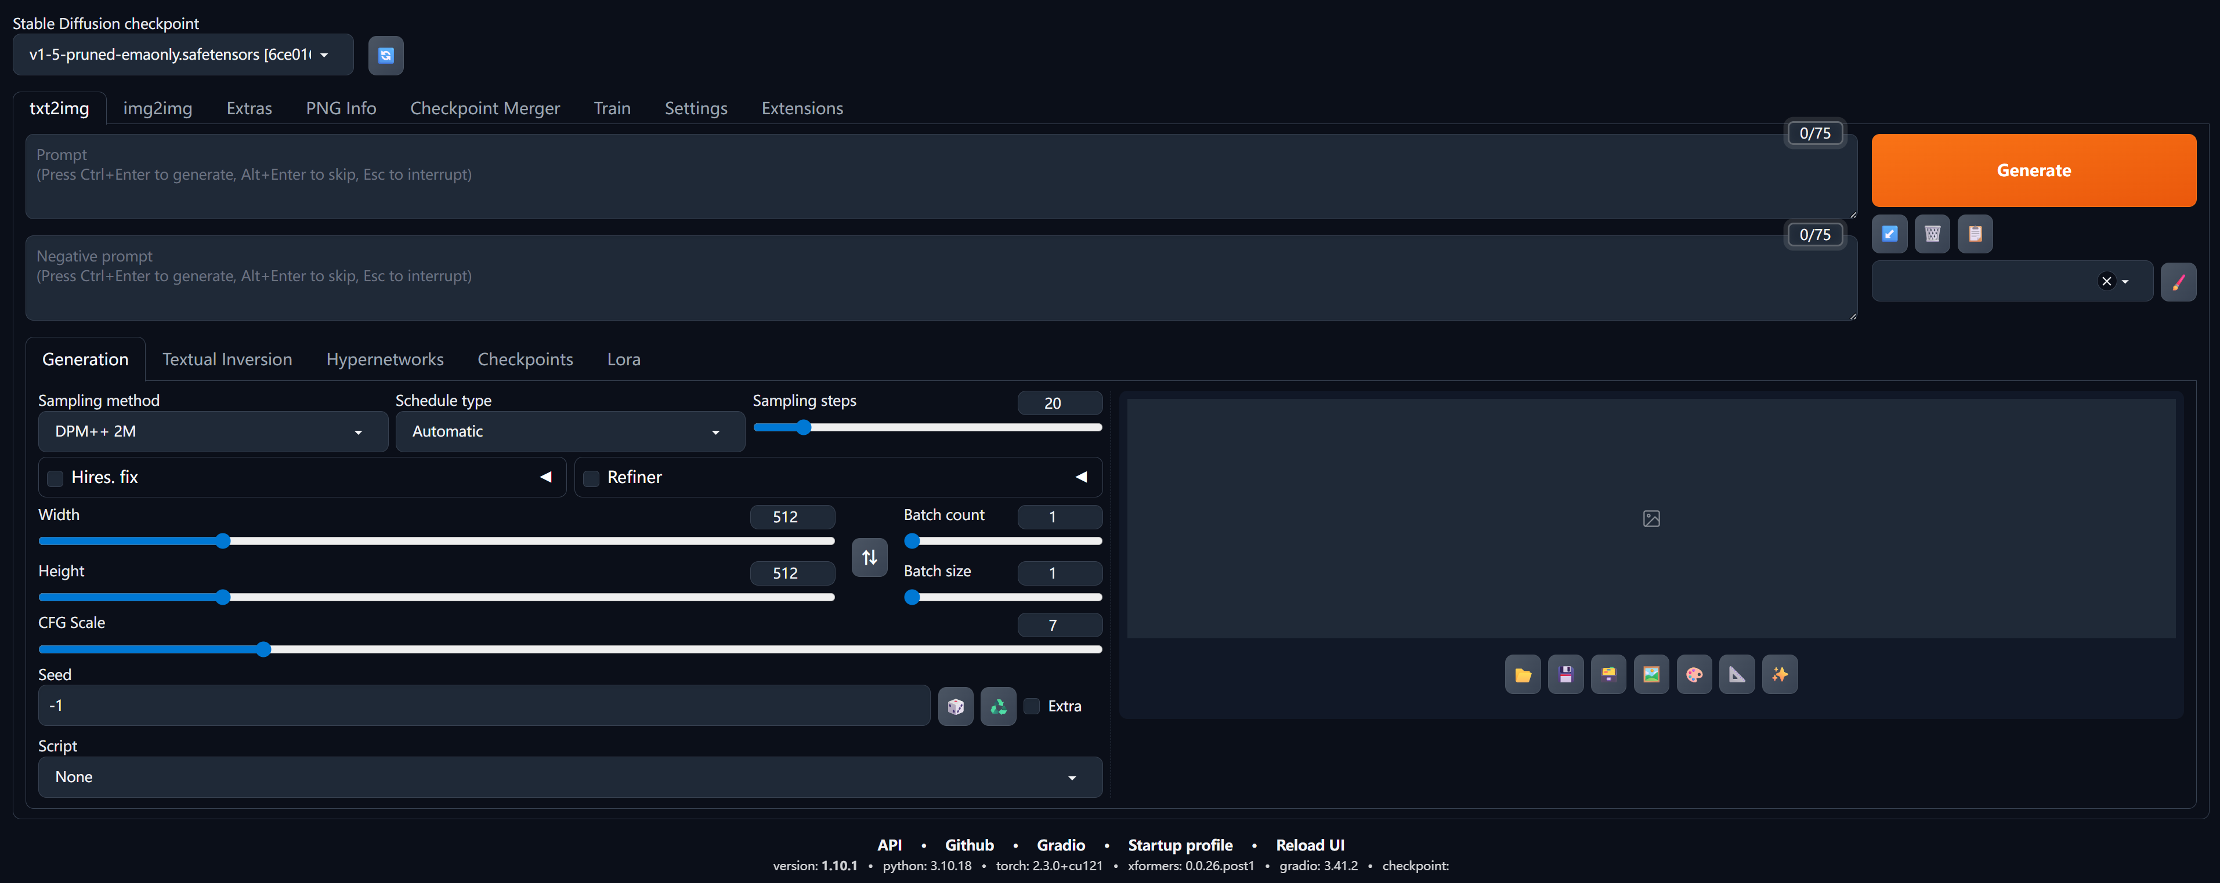Switch to the img2img tab
Screen dimensions: 2220x883
pyautogui.click(x=157, y=108)
